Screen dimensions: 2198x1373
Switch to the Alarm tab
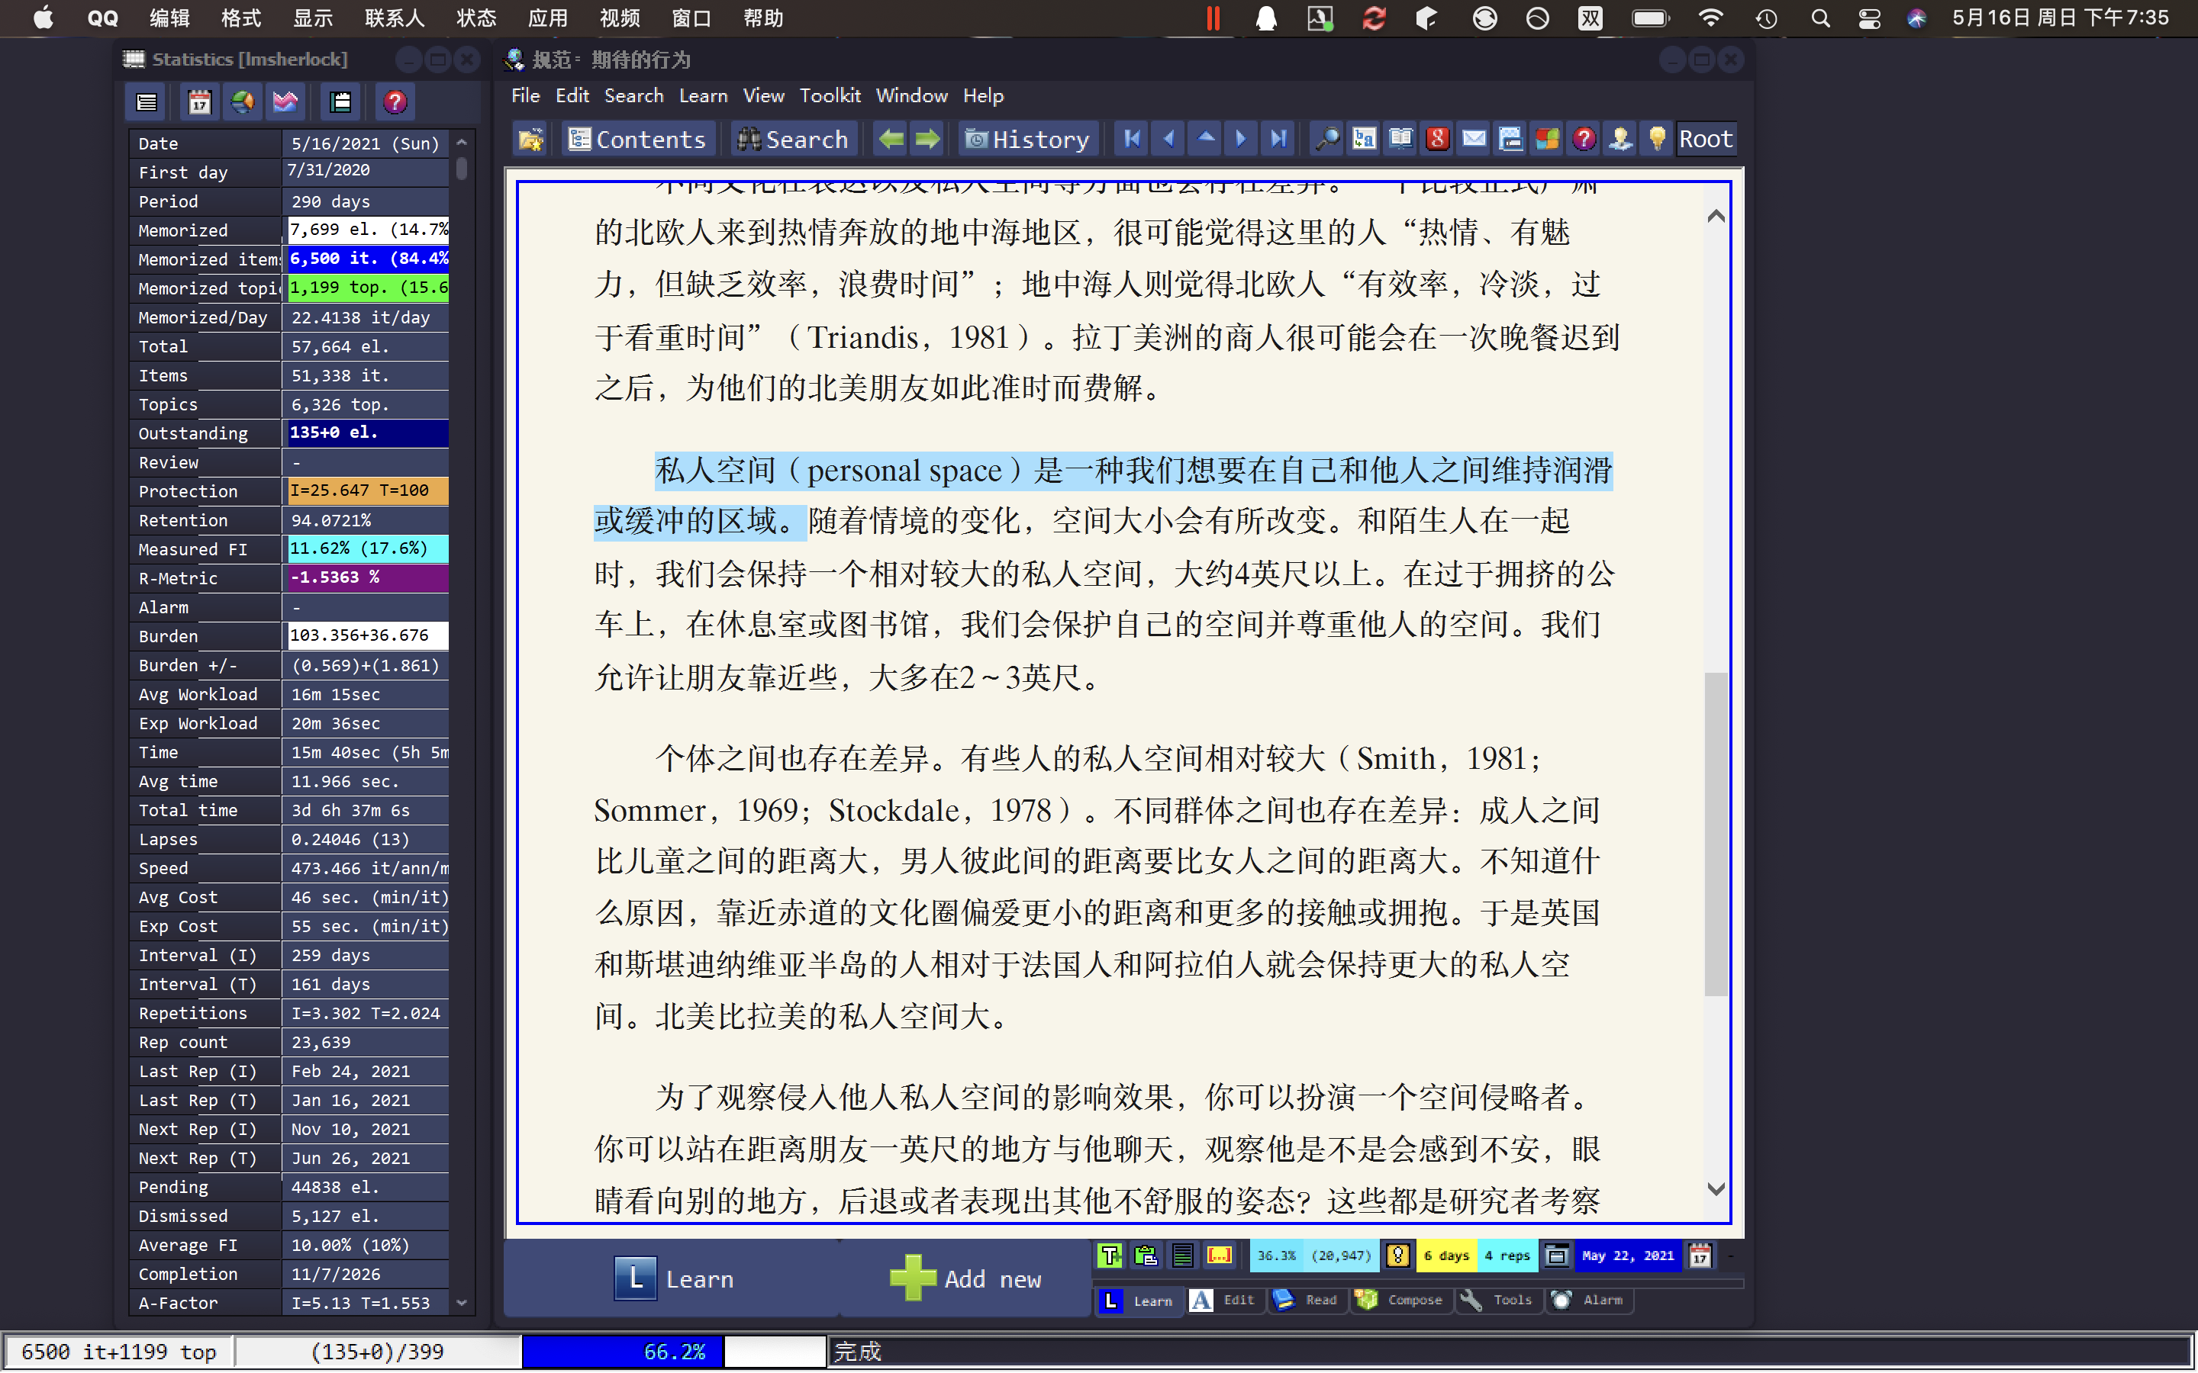click(1588, 1301)
